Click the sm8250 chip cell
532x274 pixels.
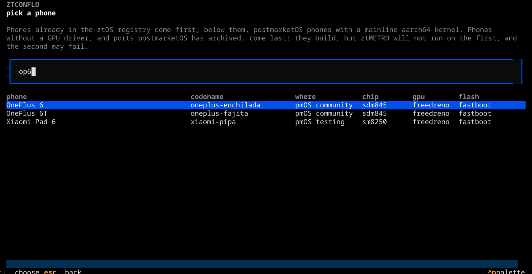(x=374, y=122)
